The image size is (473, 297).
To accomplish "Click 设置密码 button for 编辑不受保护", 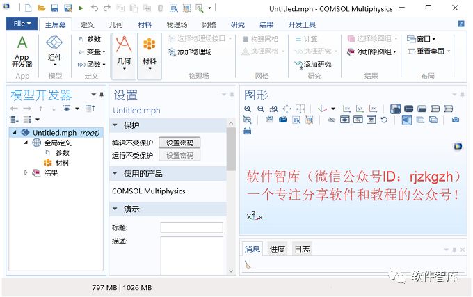I will click(x=179, y=143).
